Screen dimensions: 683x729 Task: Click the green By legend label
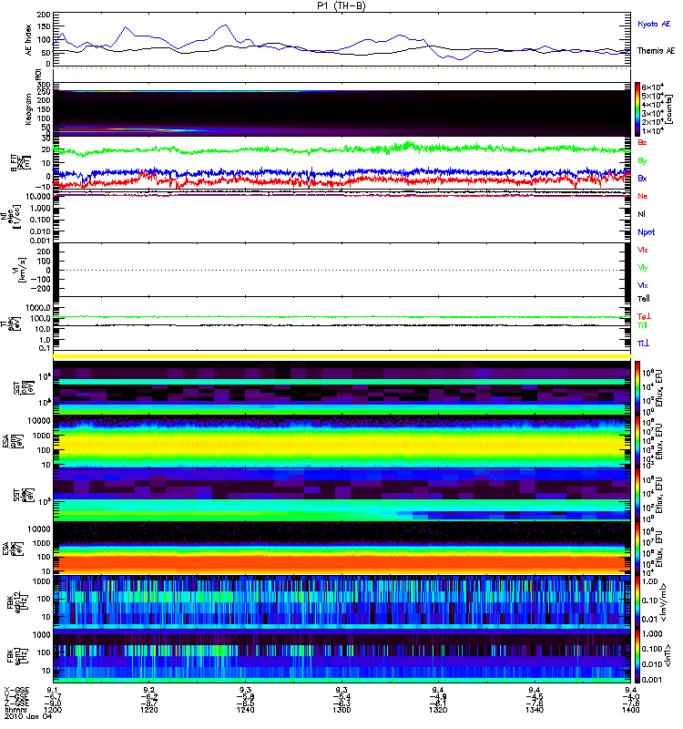[x=642, y=161]
